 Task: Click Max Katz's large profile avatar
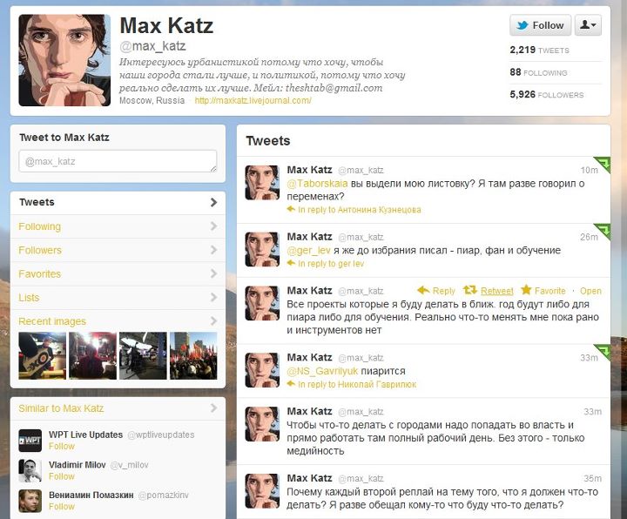[64, 60]
